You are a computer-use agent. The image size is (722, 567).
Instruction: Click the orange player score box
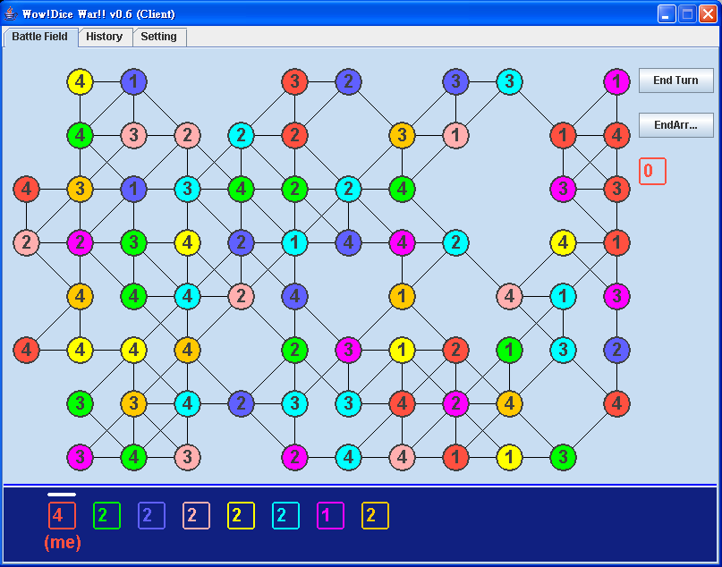click(375, 515)
